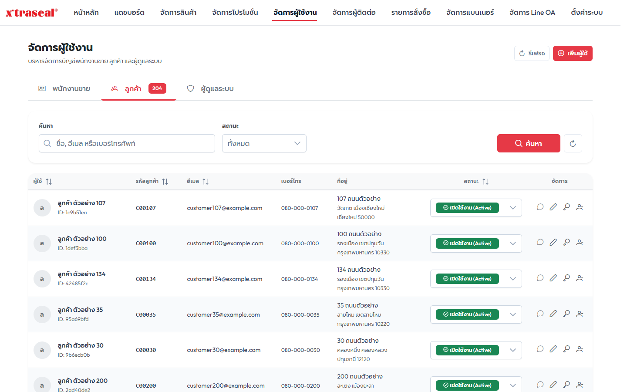Click the edit pencil for customer107@example.com
The image size is (627, 392).
coord(553,207)
